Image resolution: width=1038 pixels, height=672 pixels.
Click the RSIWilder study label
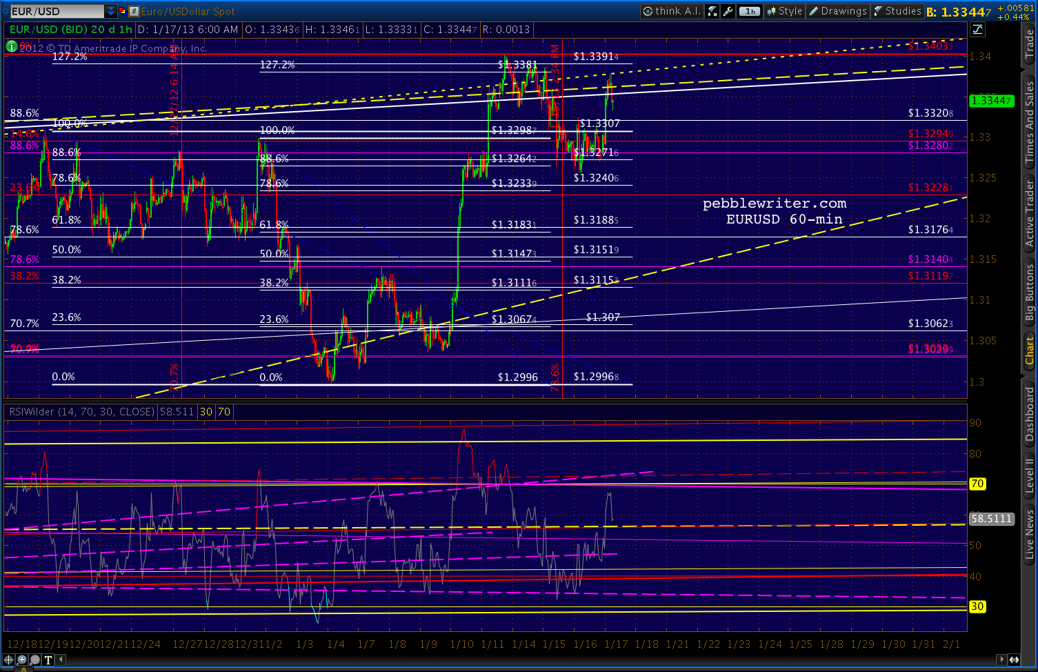81,412
